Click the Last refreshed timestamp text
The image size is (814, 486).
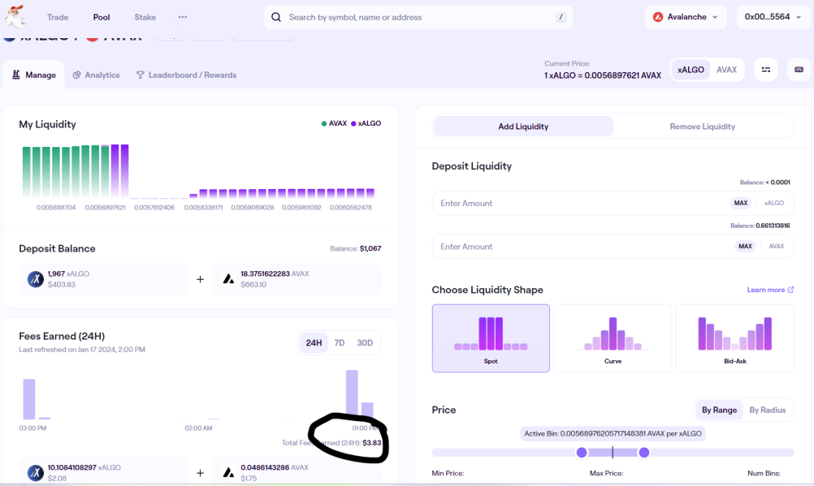coord(82,350)
